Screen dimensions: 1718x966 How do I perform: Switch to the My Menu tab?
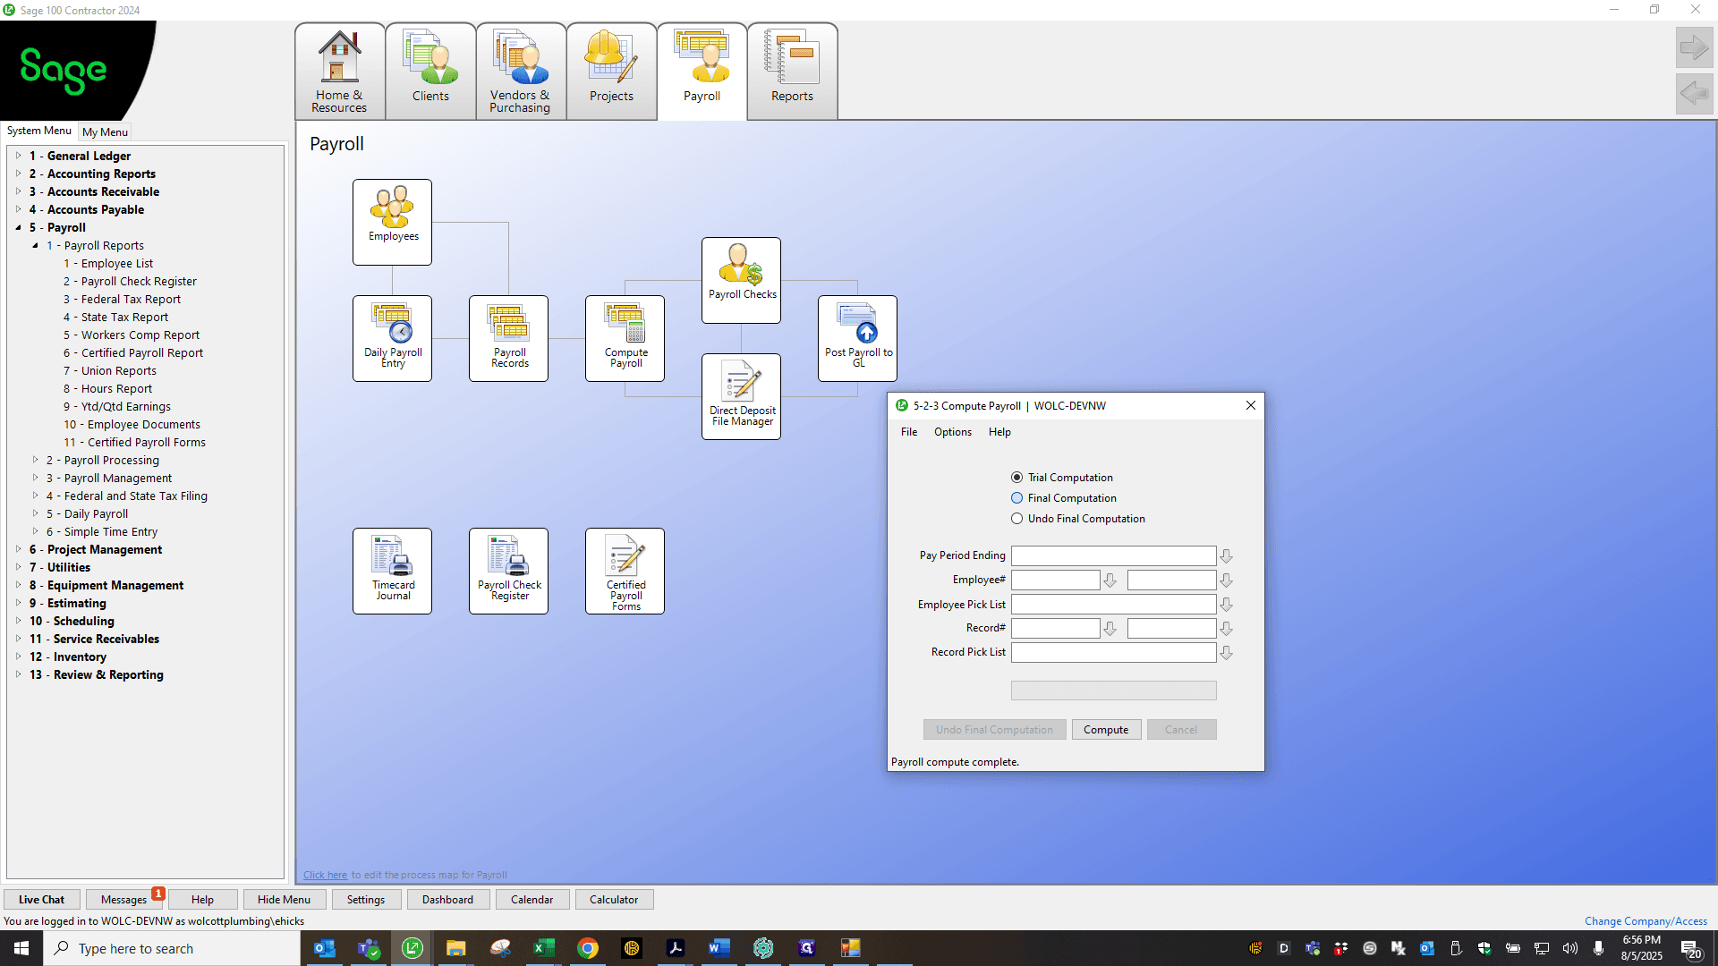tap(105, 131)
